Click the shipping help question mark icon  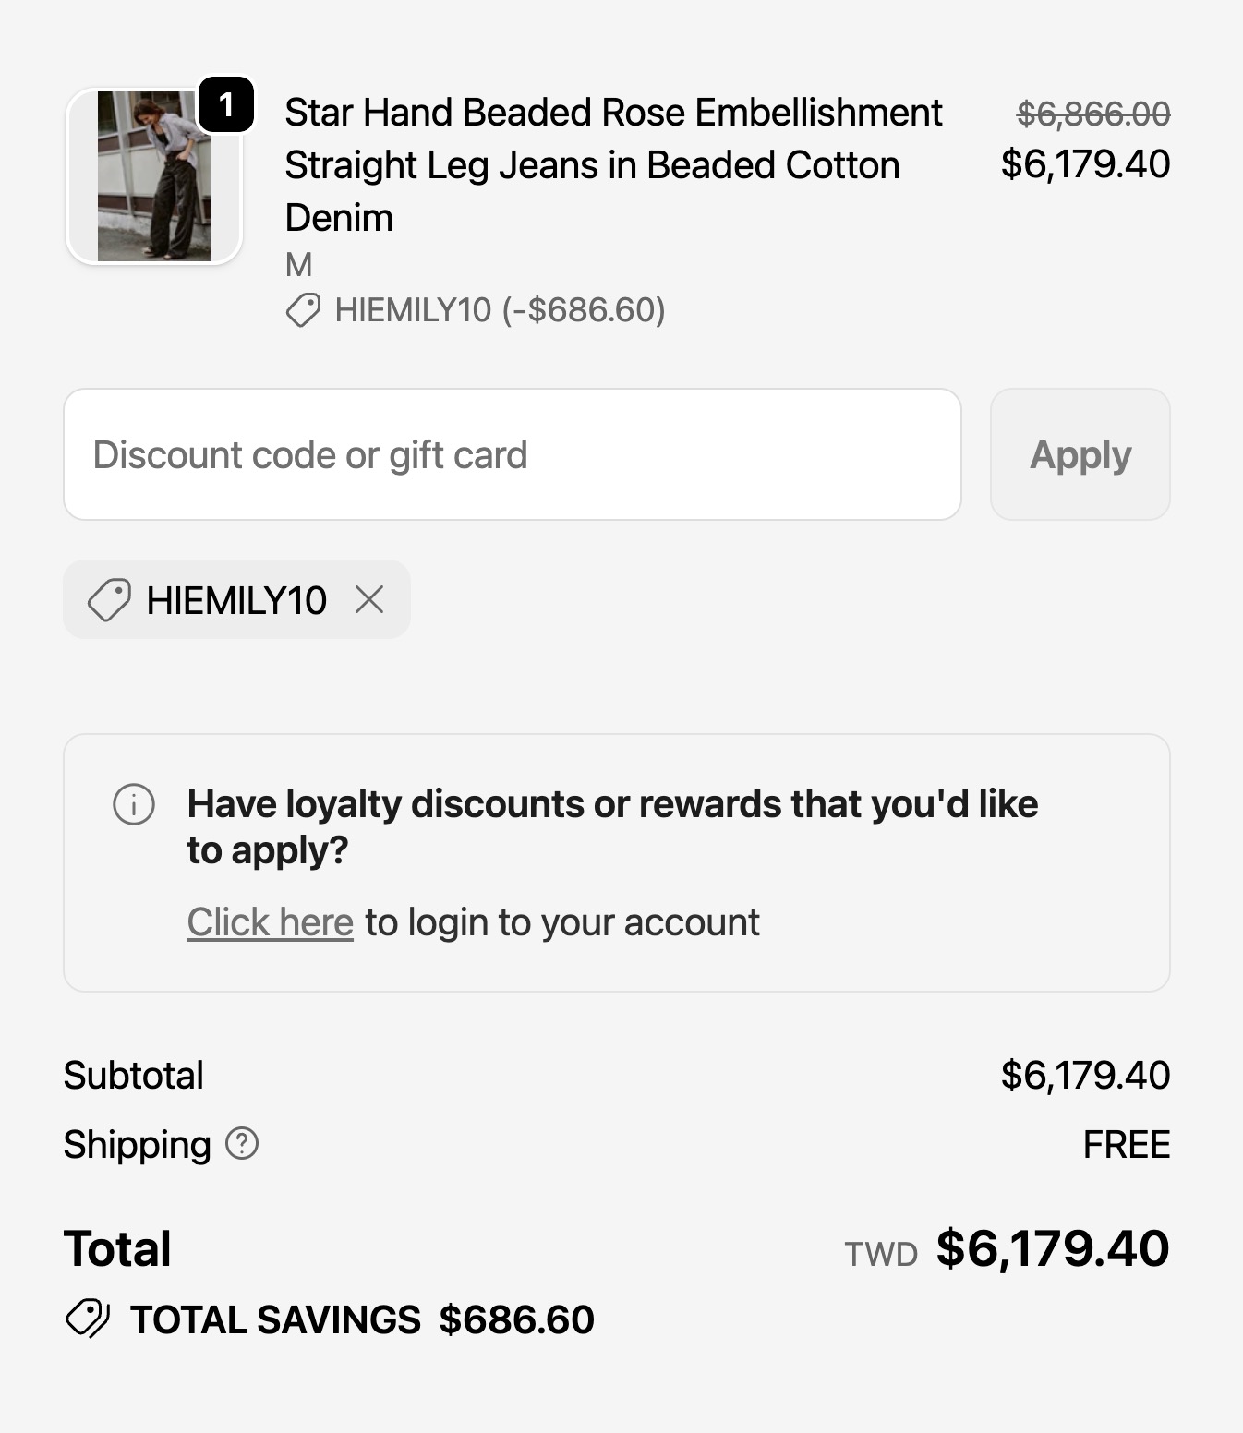coord(242,1144)
